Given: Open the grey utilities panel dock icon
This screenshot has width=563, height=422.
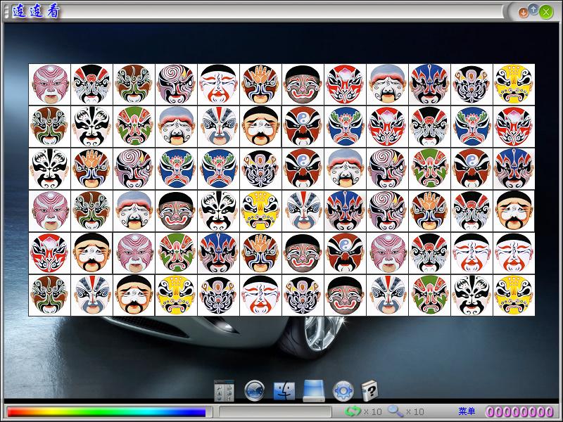Looking at the screenshot, I should click(x=224, y=390).
